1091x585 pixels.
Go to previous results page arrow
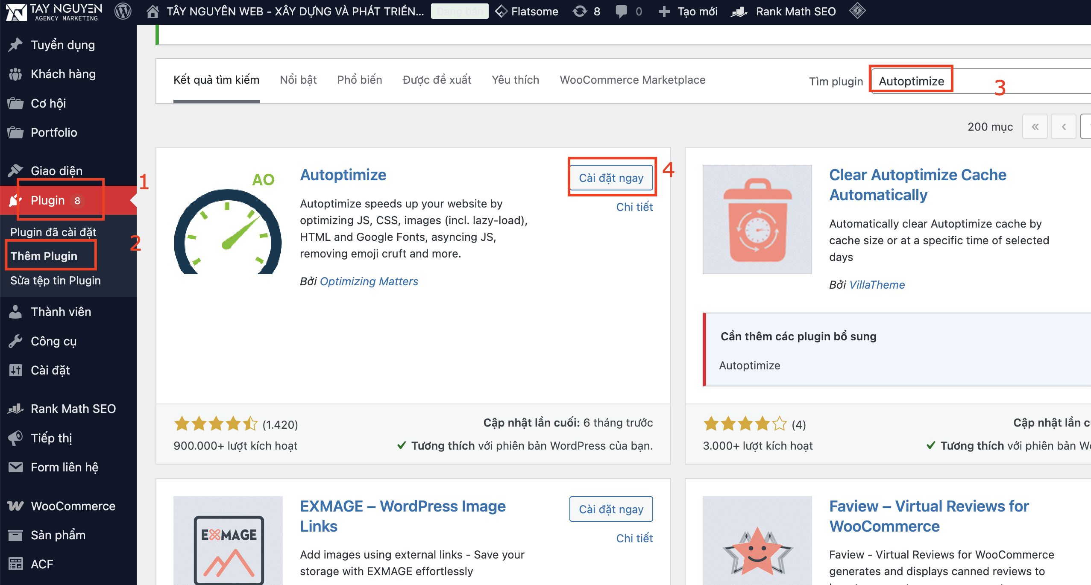pyautogui.click(x=1063, y=127)
